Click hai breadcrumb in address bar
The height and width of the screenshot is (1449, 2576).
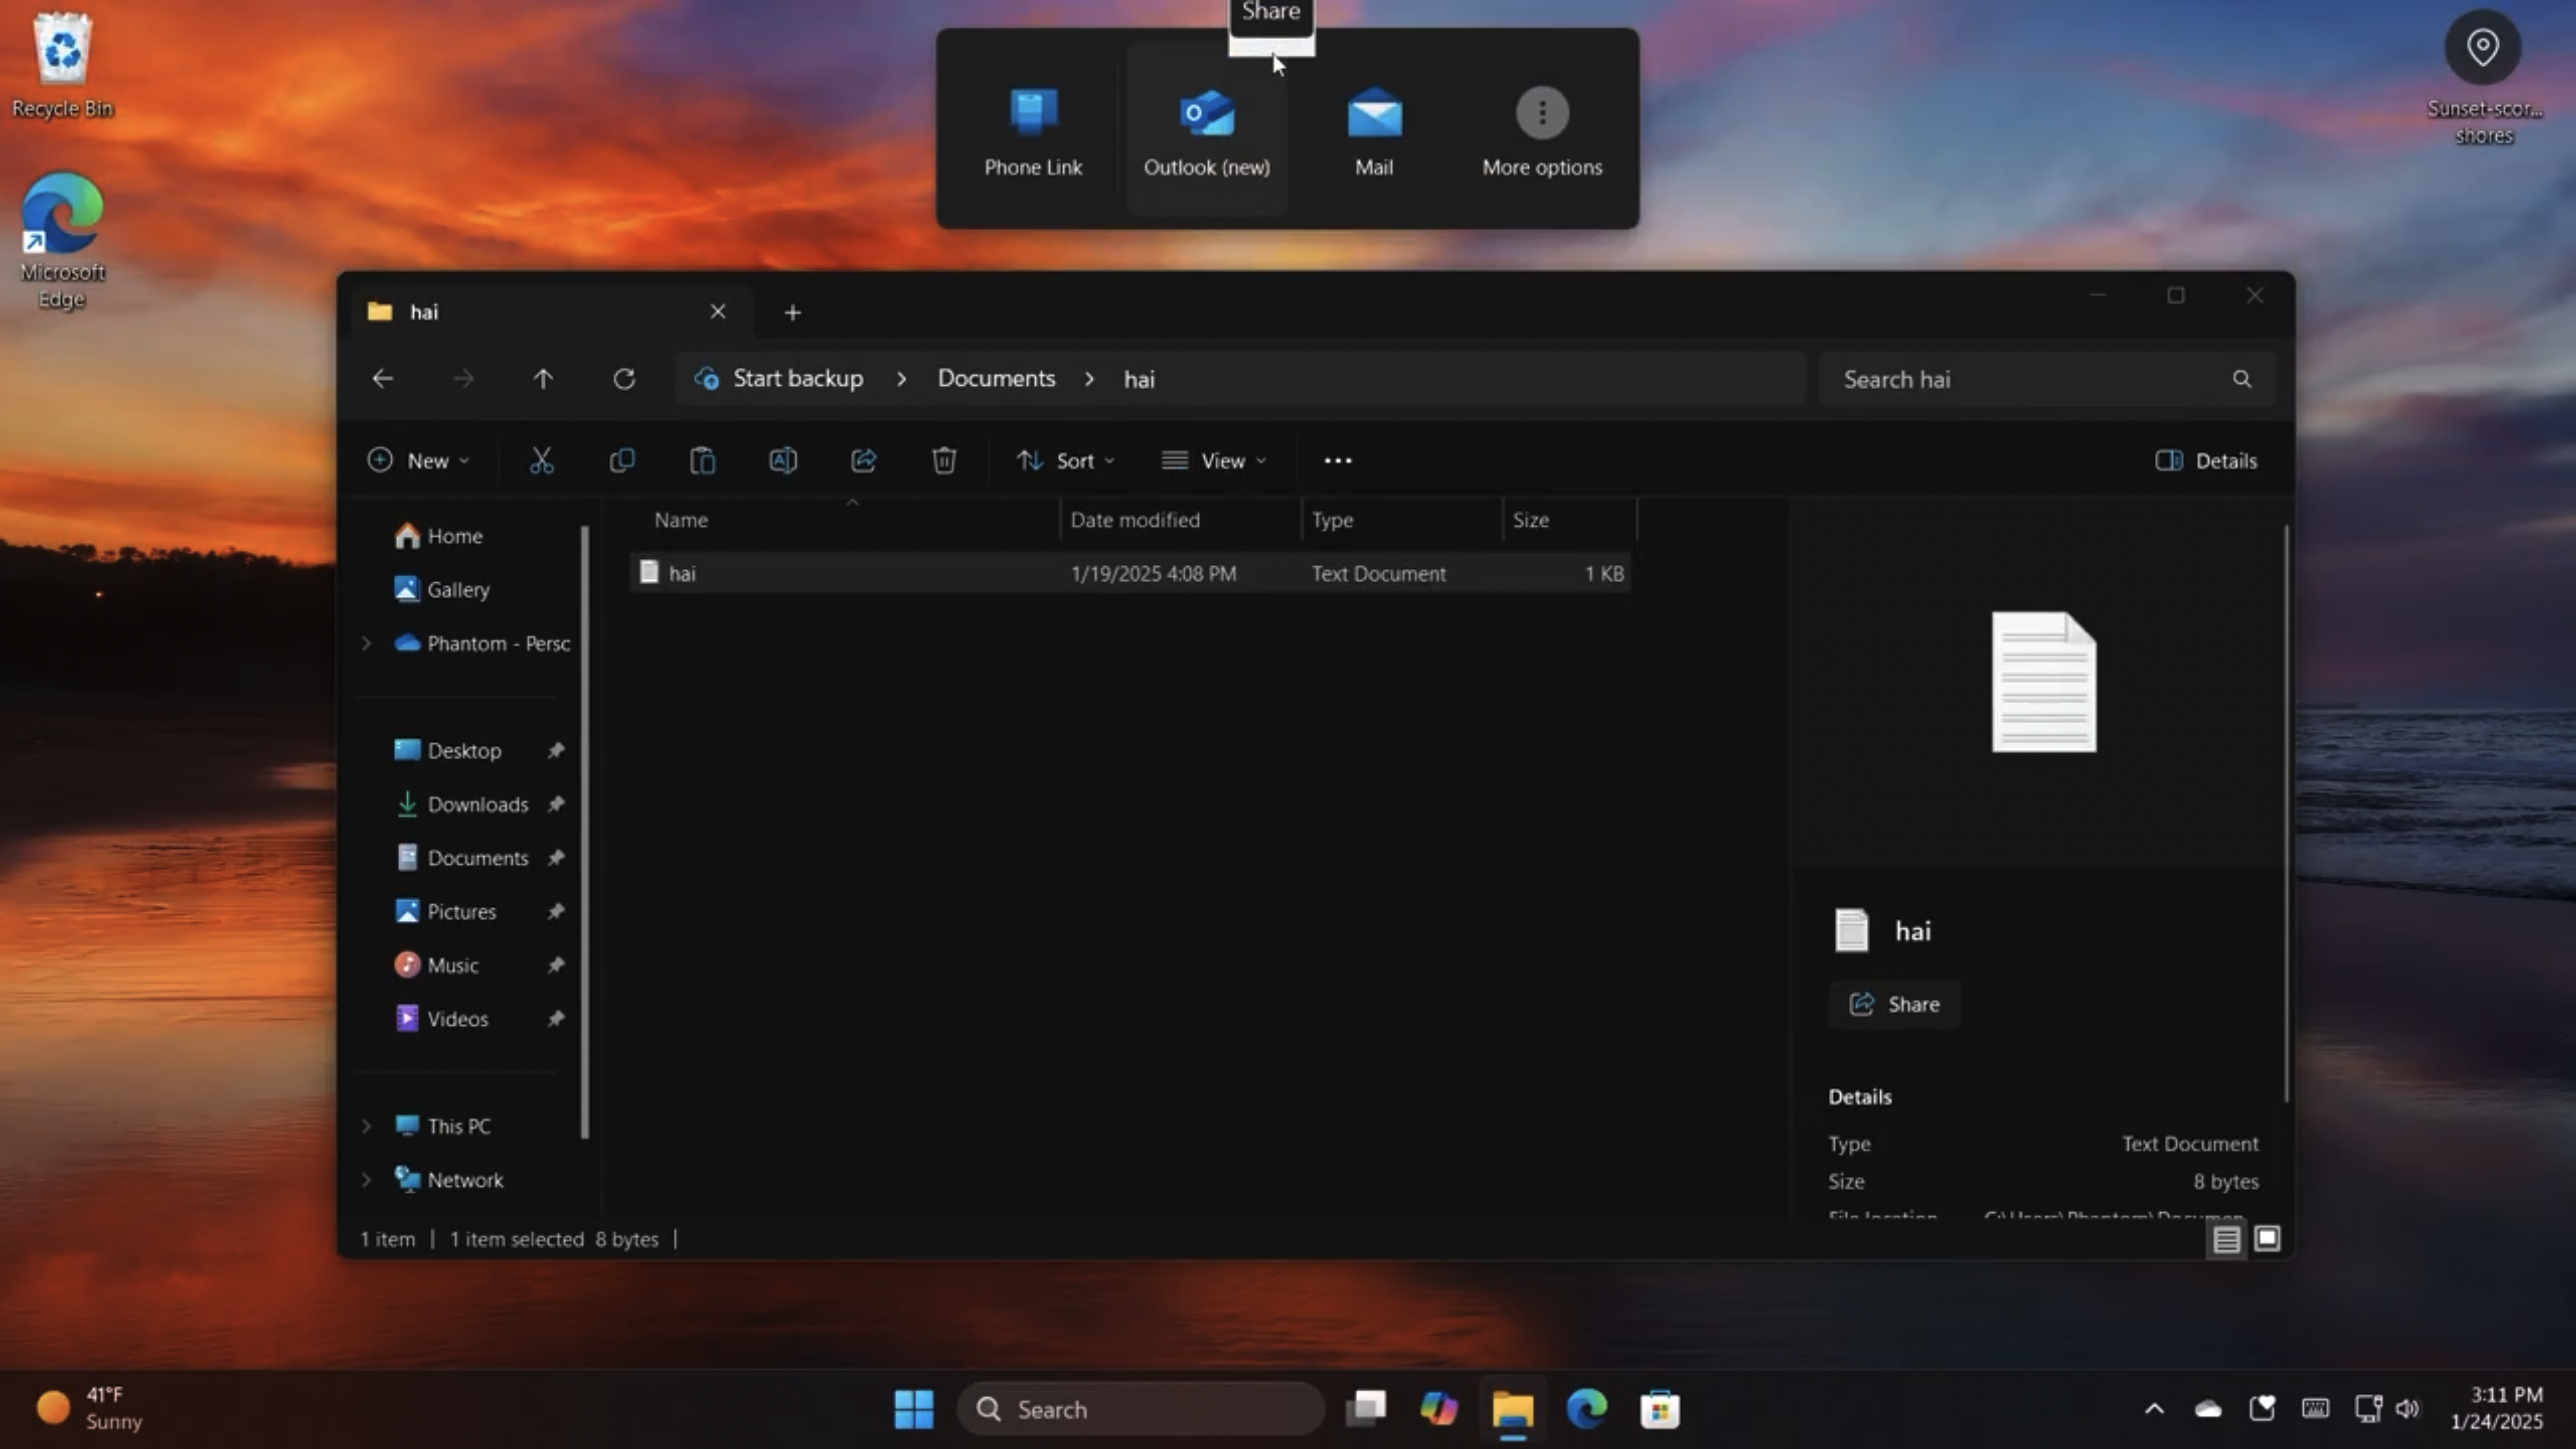1139,379
